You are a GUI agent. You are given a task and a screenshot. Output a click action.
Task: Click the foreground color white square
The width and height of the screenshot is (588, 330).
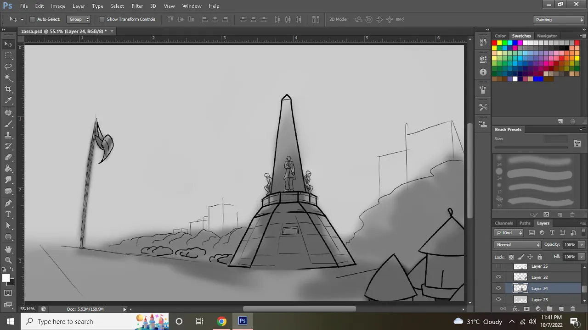pos(6,278)
